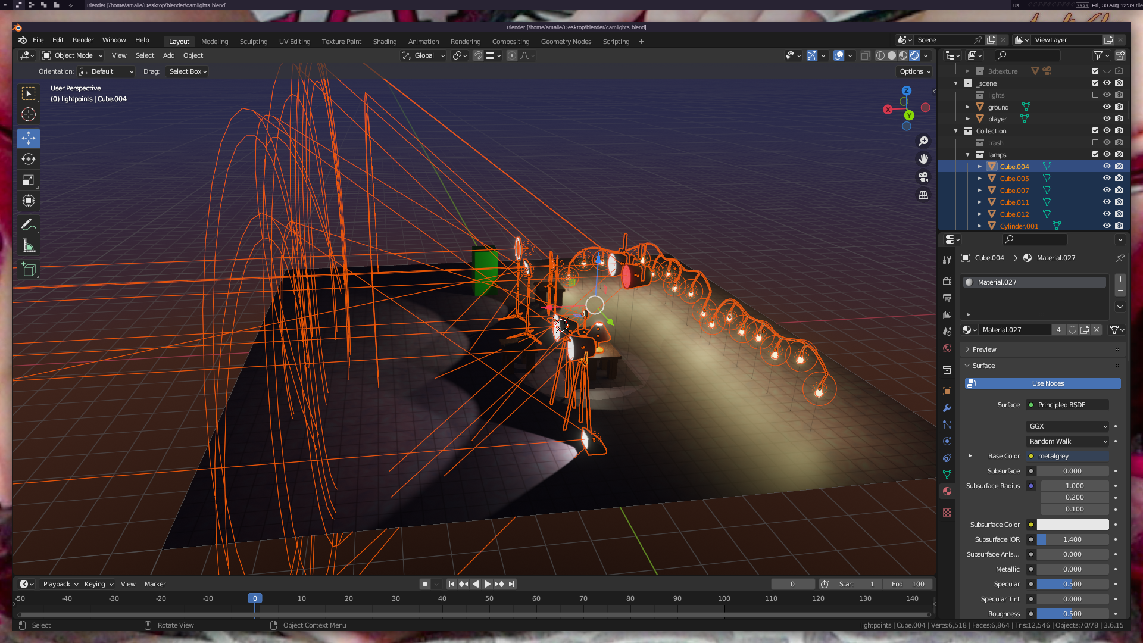Select the Move tool in toolbar
Image resolution: width=1143 pixels, height=643 pixels.
point(28,138)
